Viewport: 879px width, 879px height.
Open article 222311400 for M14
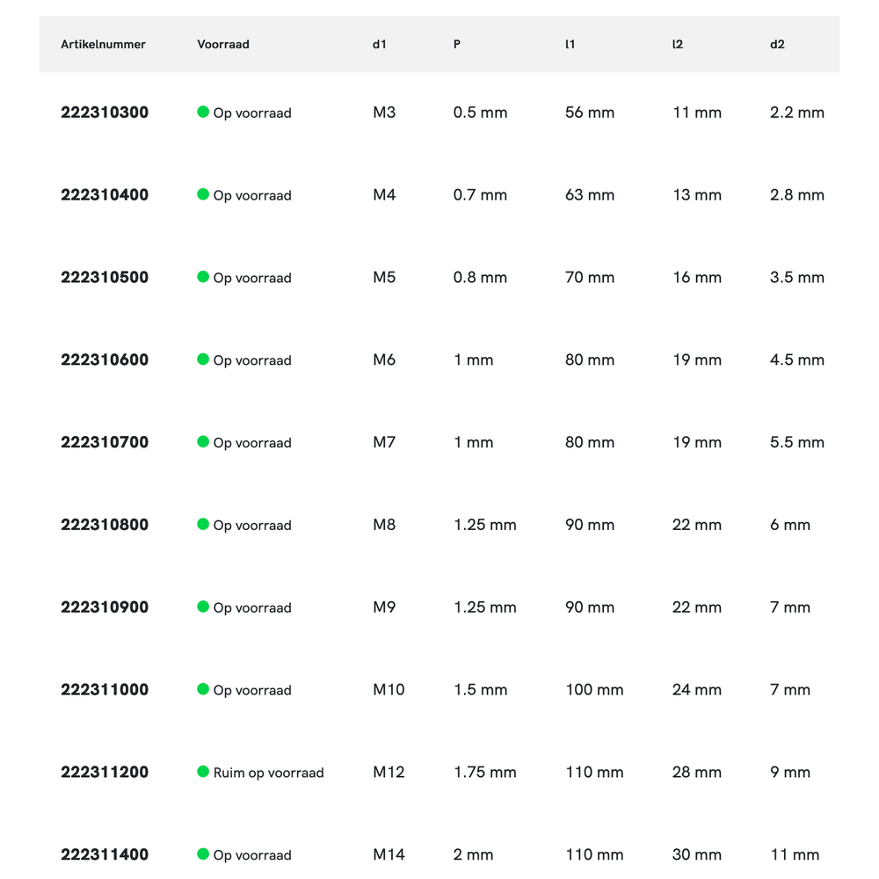(105, 854)
